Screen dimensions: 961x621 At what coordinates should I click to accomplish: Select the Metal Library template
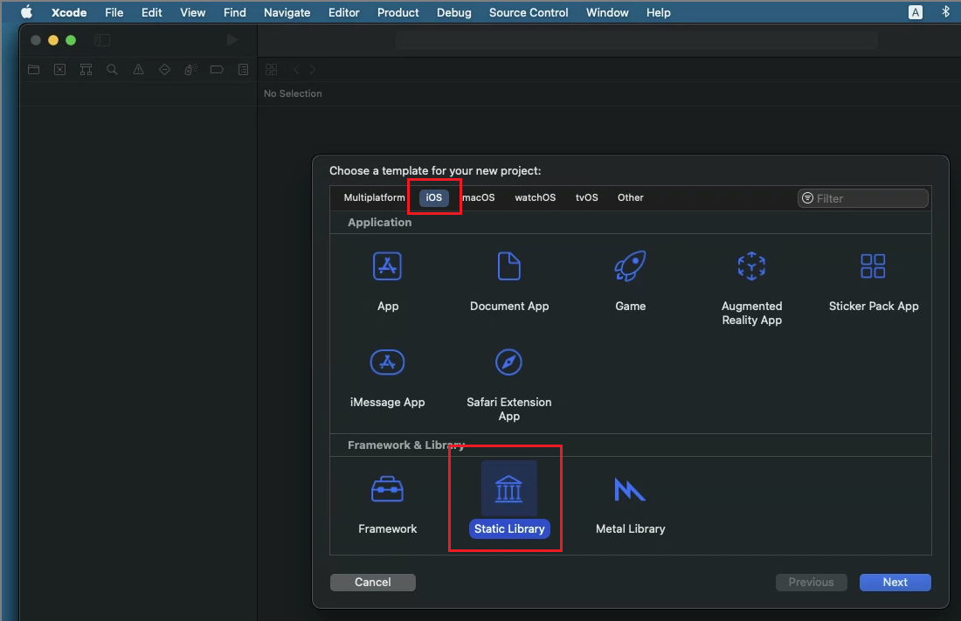(630, 489)
